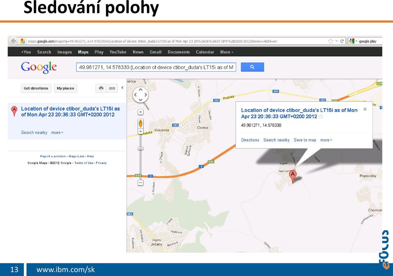393x276 pixels.
Task: Click the Osnice label on the map
Action: point(203,128)
